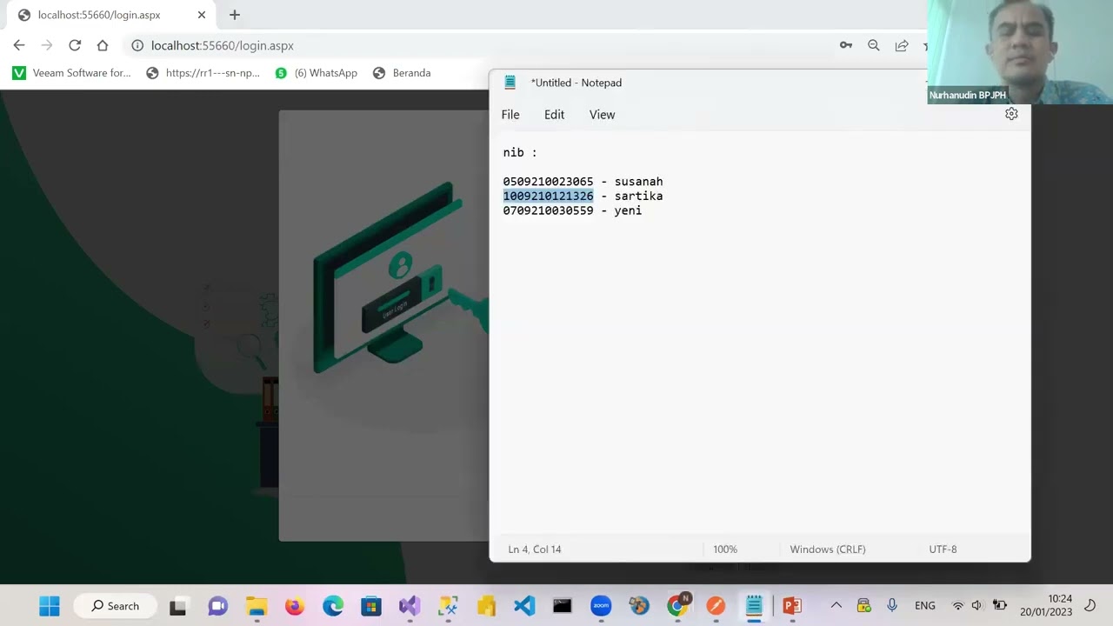This screenshot has height=626, width=1113.
Task: Launch Firefox from the taskbar
Action: click(x=295, y=606)
